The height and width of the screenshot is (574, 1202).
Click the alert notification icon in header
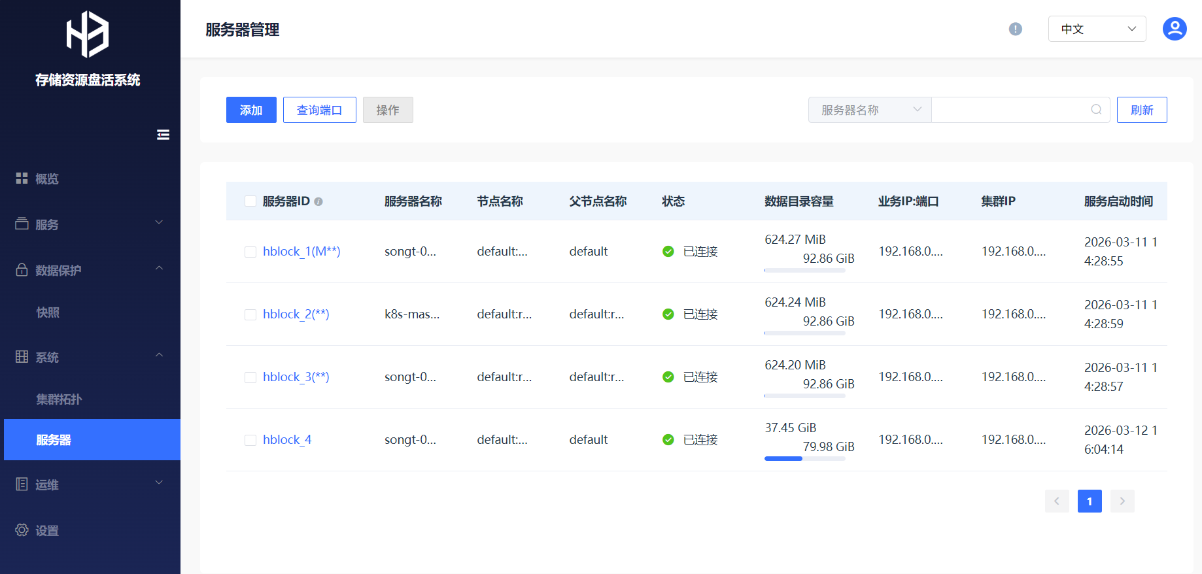(1015, 29)
